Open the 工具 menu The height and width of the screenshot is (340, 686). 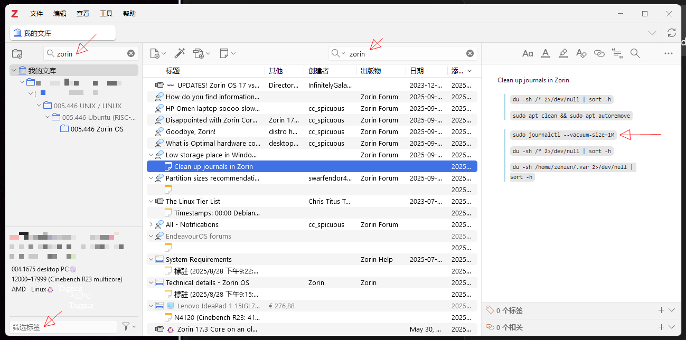[106, 14]
